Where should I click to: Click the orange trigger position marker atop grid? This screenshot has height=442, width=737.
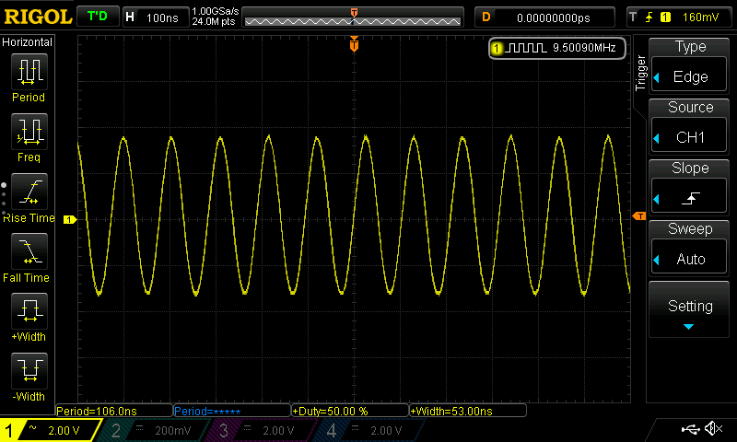tap(354, 44)
